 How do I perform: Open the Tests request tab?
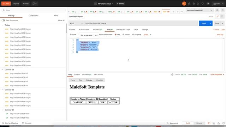[136, 30]
